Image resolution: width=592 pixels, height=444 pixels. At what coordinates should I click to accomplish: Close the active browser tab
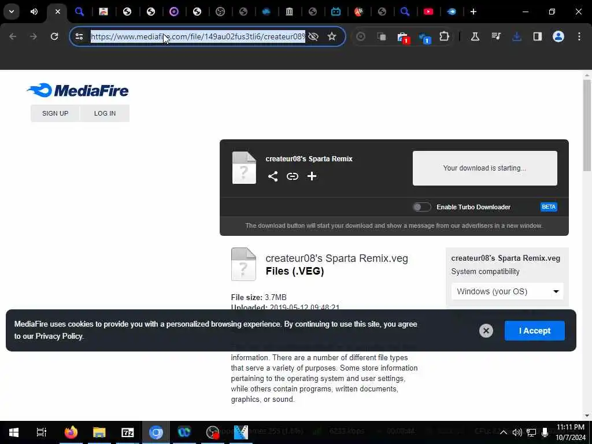click(x=57, y=12)
